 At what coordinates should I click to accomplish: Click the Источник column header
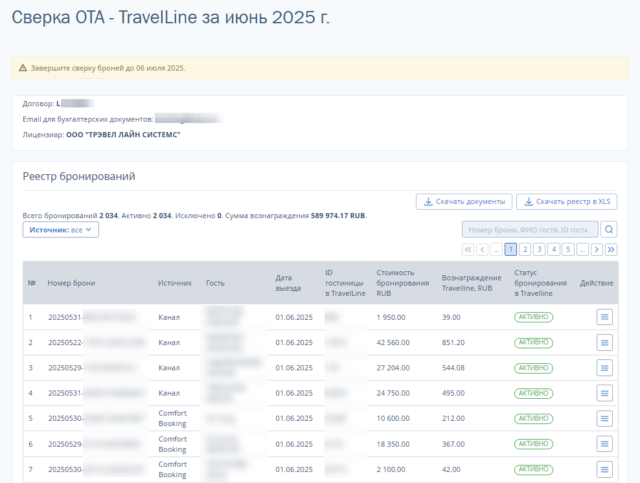[x=175, y=283]
